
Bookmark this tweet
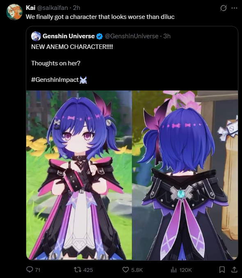(222, 270)
